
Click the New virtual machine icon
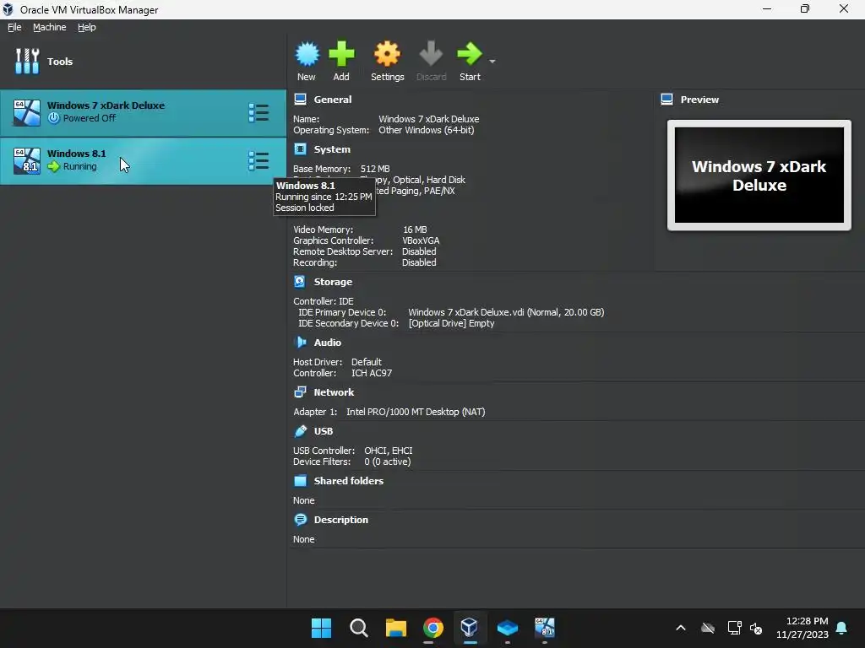307,54
